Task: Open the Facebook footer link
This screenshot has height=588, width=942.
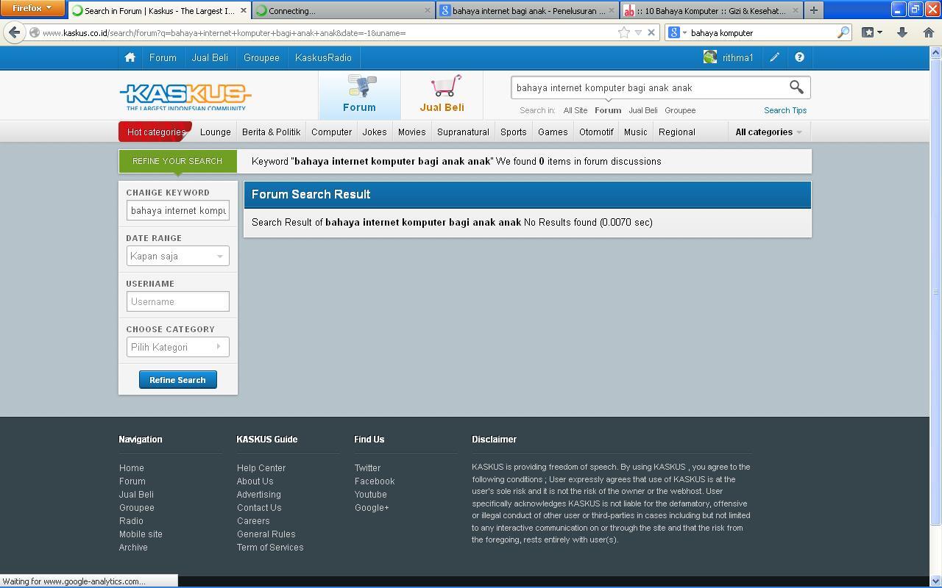Action: (375, 481)
